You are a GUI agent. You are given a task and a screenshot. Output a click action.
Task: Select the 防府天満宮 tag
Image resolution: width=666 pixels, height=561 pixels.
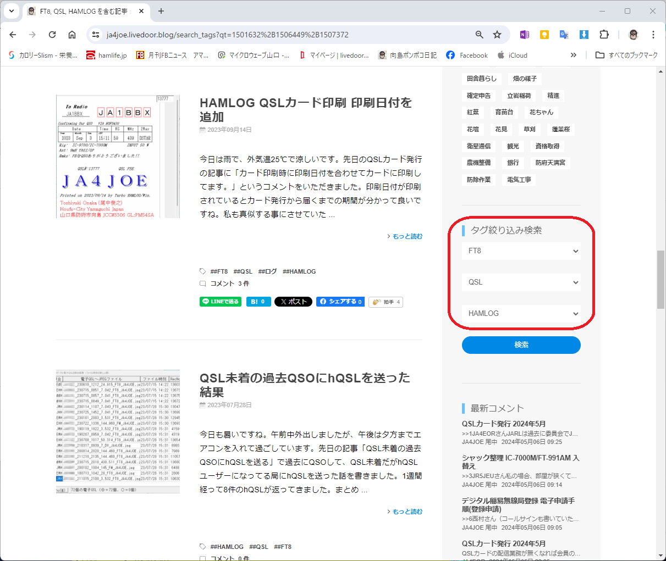coord(551,163)
